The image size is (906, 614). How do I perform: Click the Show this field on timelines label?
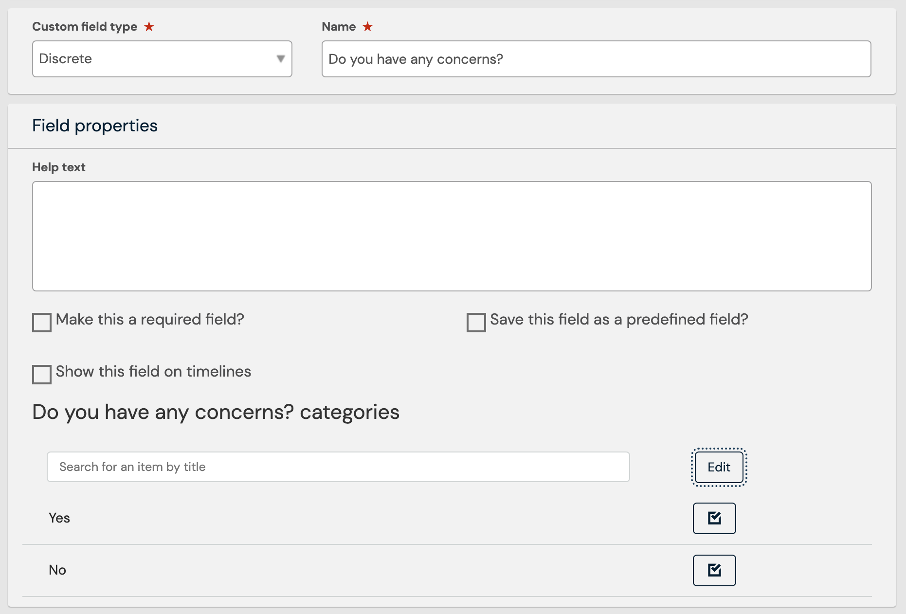click(x=153, y=372)
